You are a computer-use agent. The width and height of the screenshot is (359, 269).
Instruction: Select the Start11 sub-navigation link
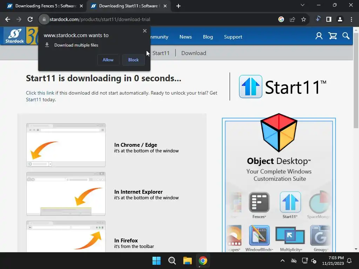pos(161,53)
